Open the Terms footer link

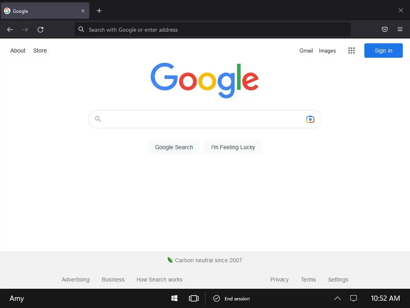pyautogui.click(x=308, y=280)
